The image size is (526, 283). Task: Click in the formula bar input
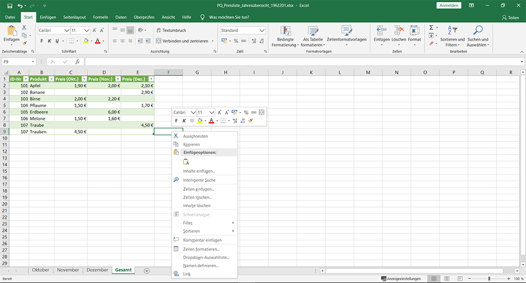pos(302,62)
